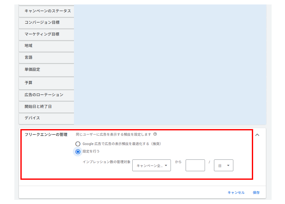
Task: Click the 保存 button
Action: point(256,193)
